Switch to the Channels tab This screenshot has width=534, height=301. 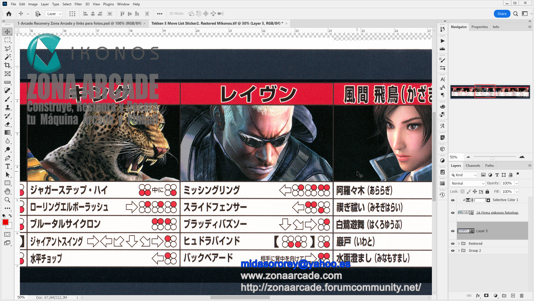[473, 165]
